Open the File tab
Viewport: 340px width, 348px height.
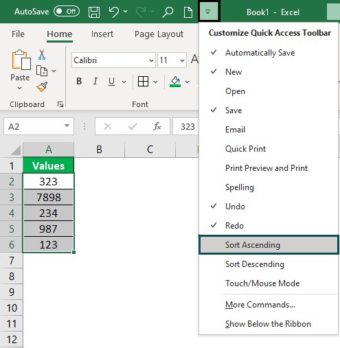tap(18, 34)
